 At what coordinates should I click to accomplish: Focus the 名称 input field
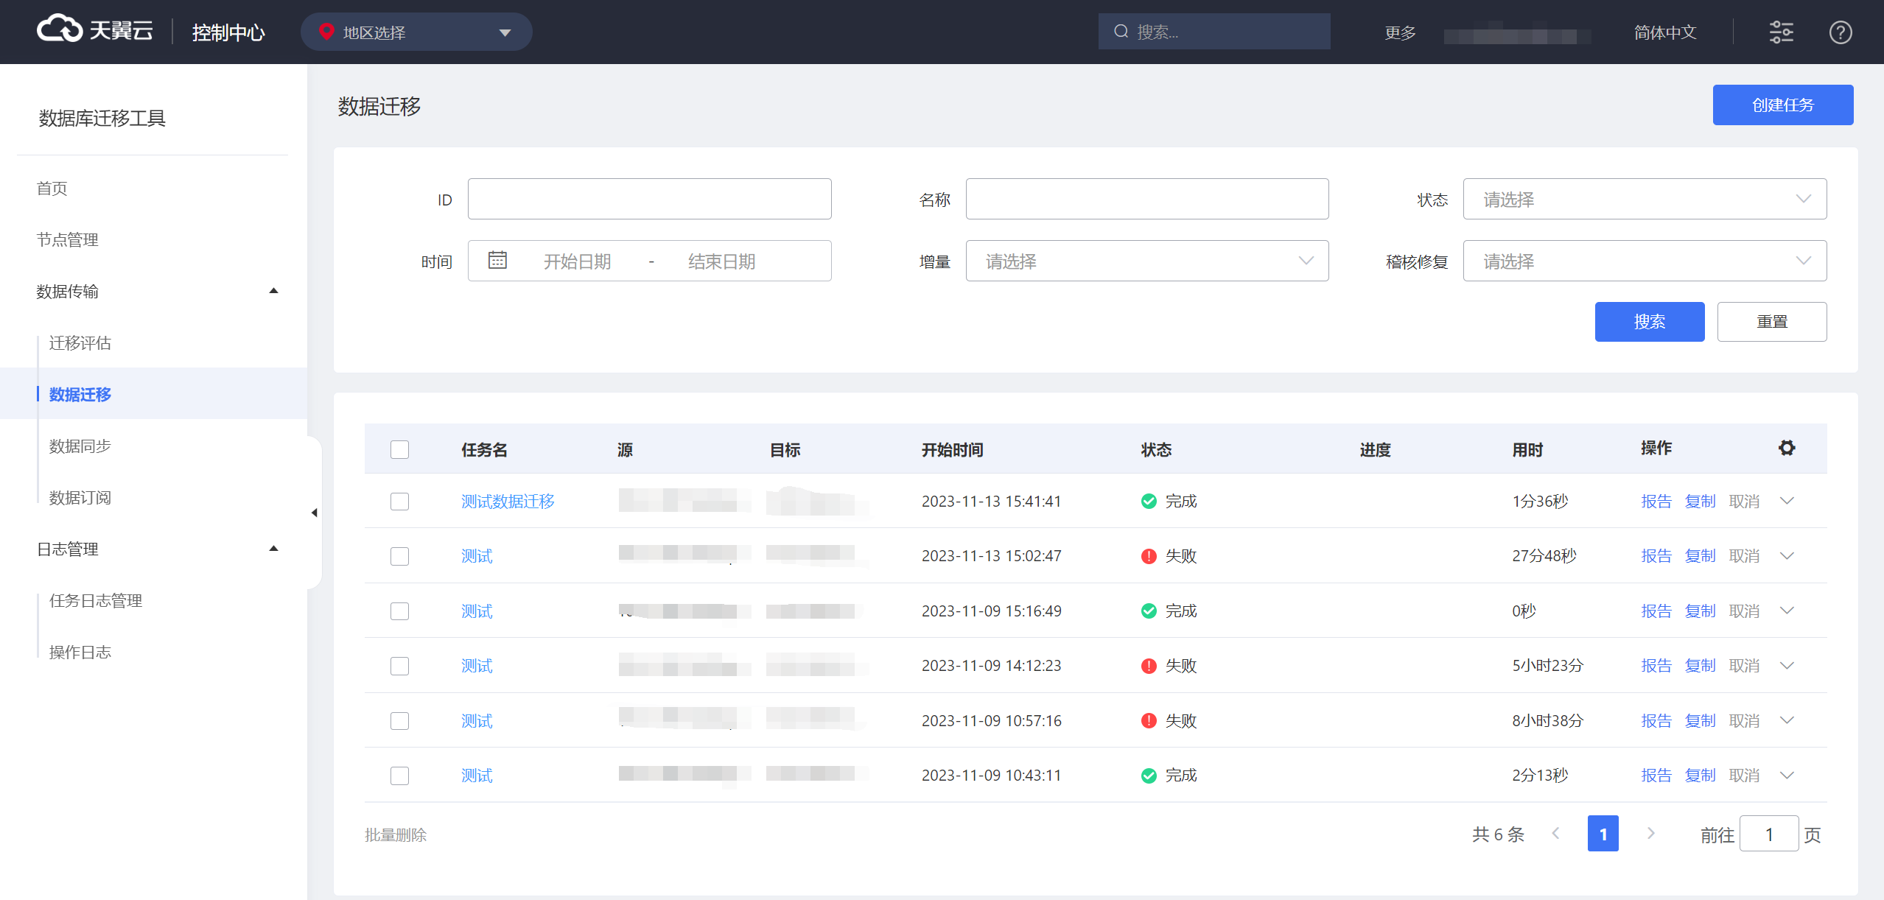pyautogui.click(x=1147, y=199)
